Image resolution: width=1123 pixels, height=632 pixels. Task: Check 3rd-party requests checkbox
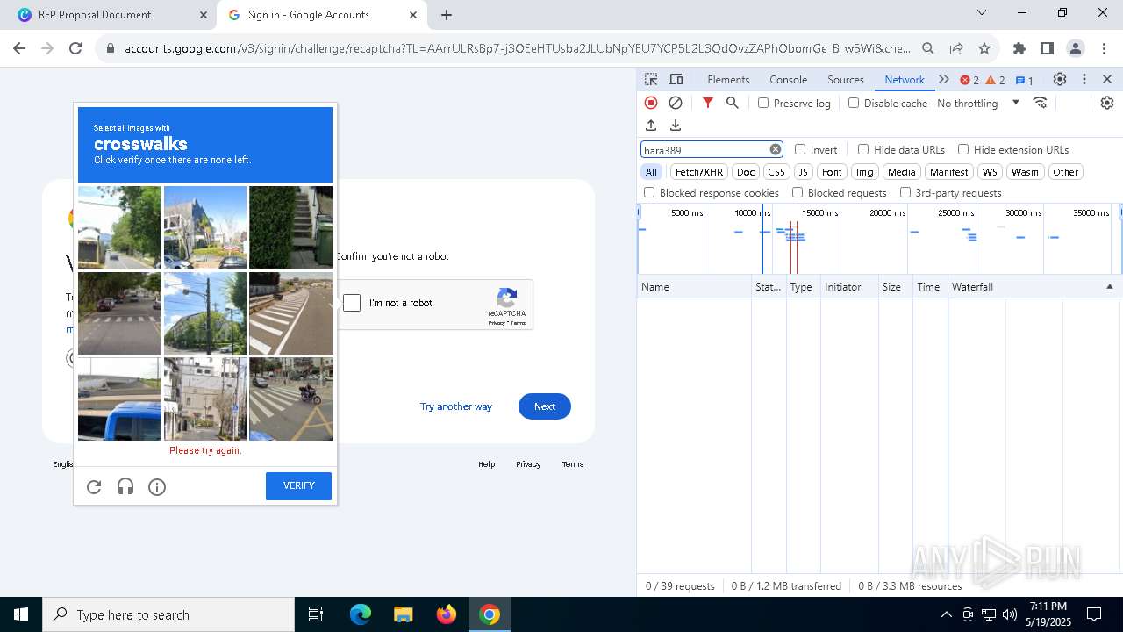click(905, 192)
